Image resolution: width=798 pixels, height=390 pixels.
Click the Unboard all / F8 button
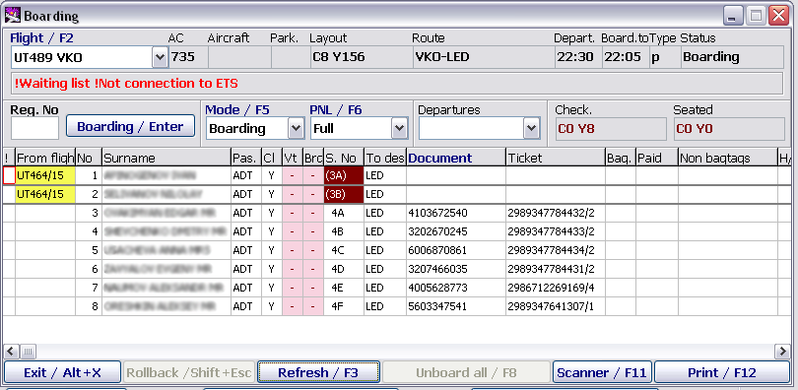coord(466,372)
